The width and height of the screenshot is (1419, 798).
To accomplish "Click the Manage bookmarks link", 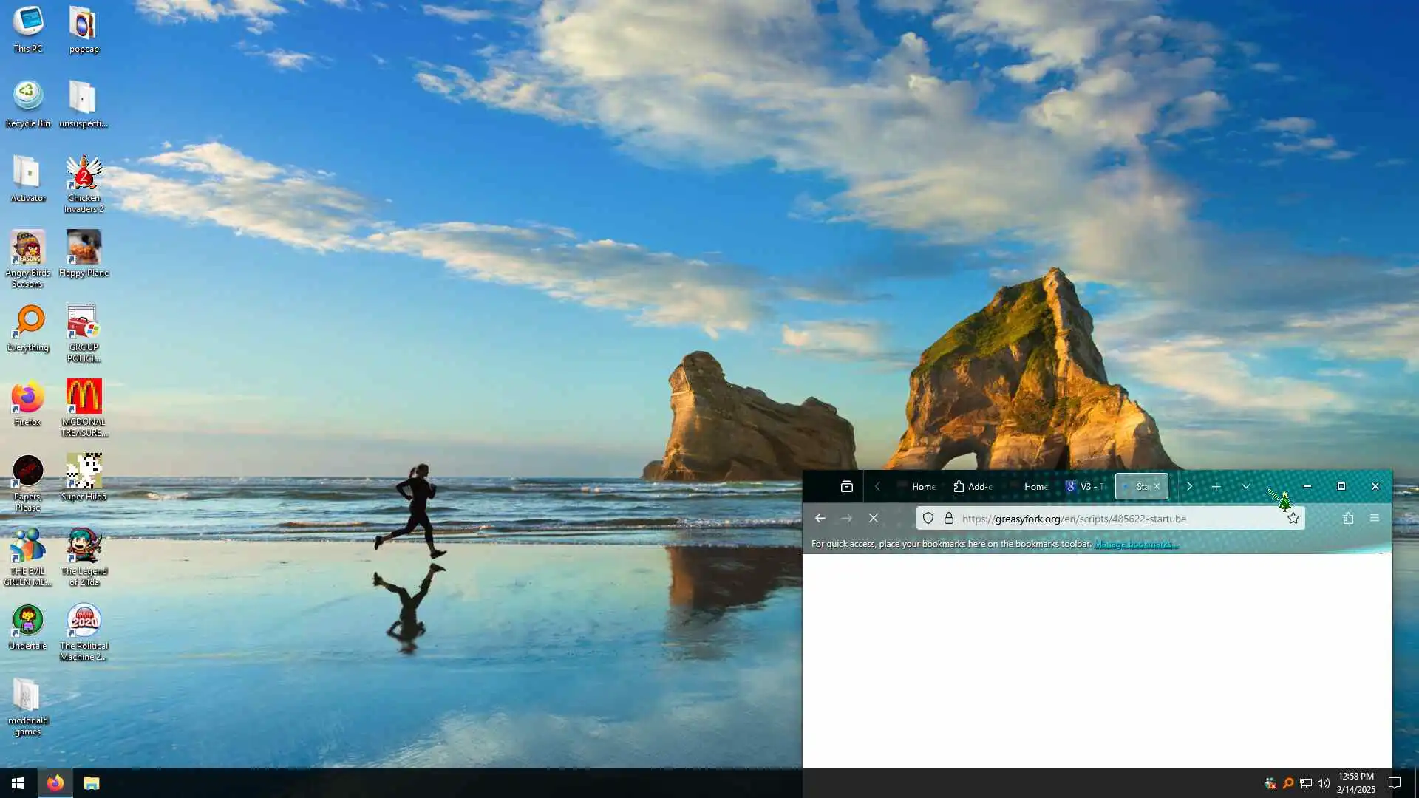I will tap(1135, 544).
